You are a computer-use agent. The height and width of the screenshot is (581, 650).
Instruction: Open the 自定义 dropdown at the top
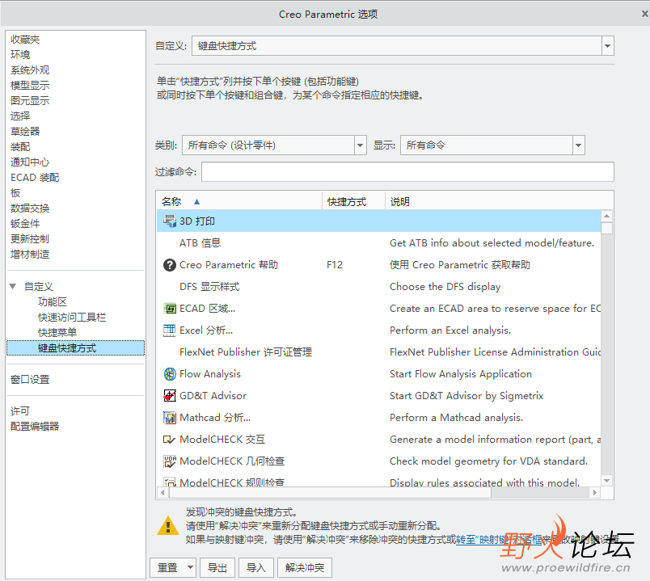608,45
